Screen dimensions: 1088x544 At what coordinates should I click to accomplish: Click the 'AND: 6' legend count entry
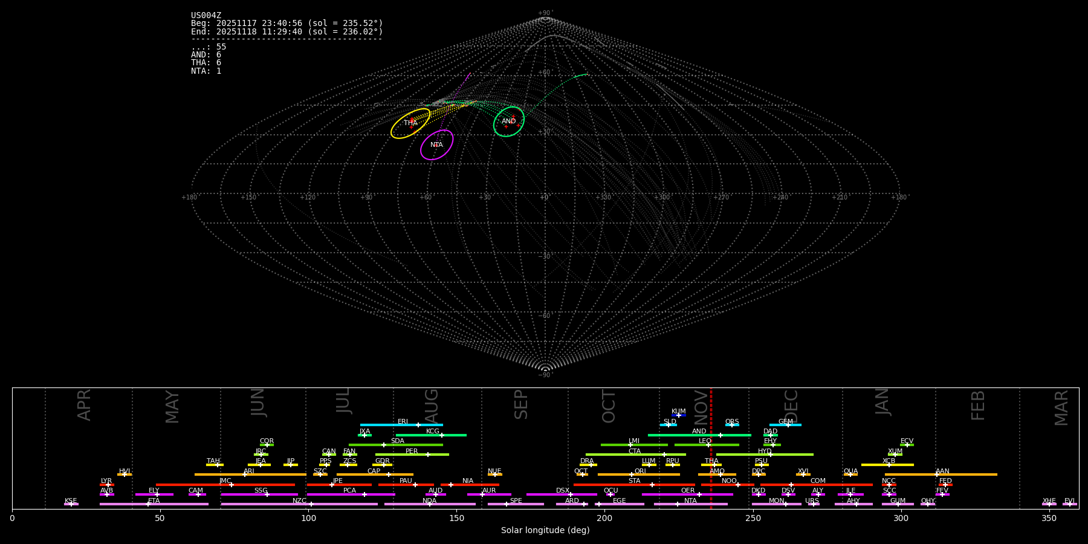[206, 55]
